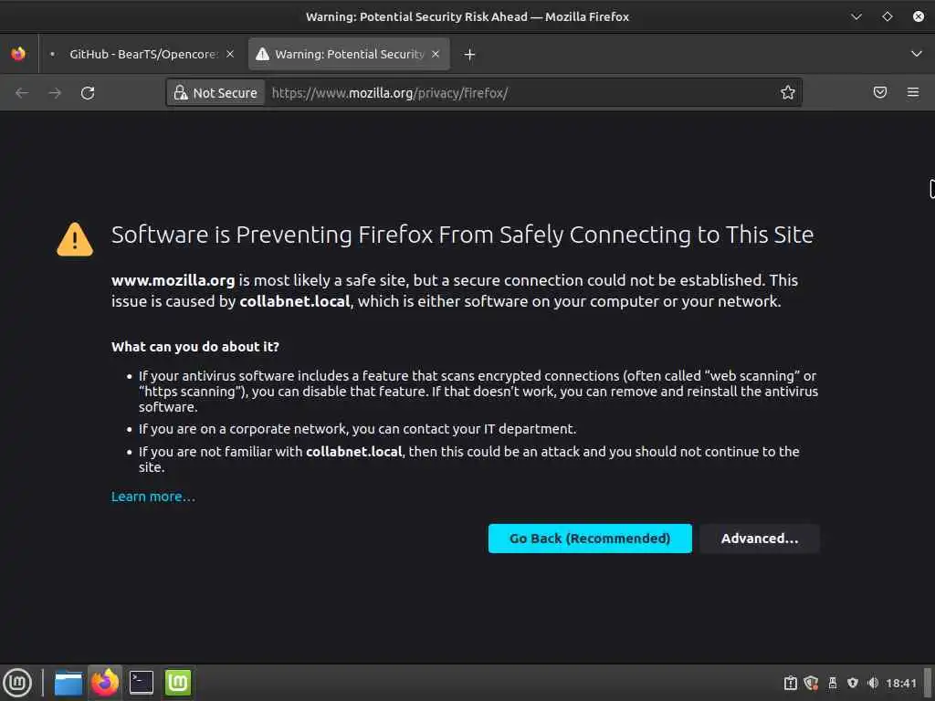Viewport: 935px width, 701px height.
Task: Click the bold collabnet.local in the first paragraph
Action: point(295,301)
